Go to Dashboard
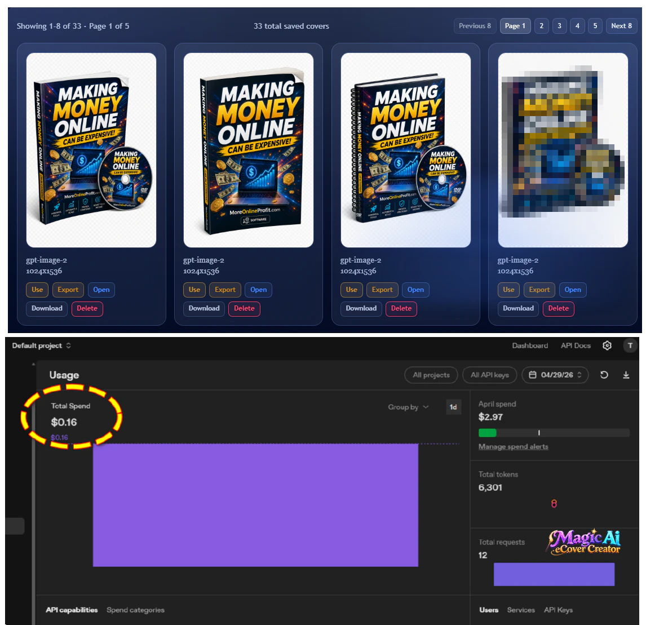The image size is (646, 625). tap(530, 345)
